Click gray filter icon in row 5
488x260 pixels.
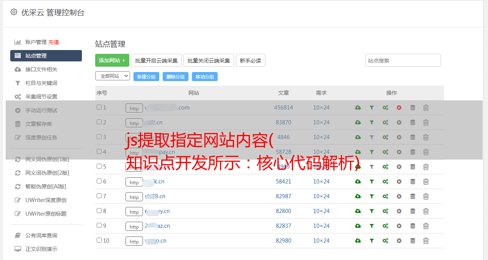pyautogui.click(x=372, y=167)
